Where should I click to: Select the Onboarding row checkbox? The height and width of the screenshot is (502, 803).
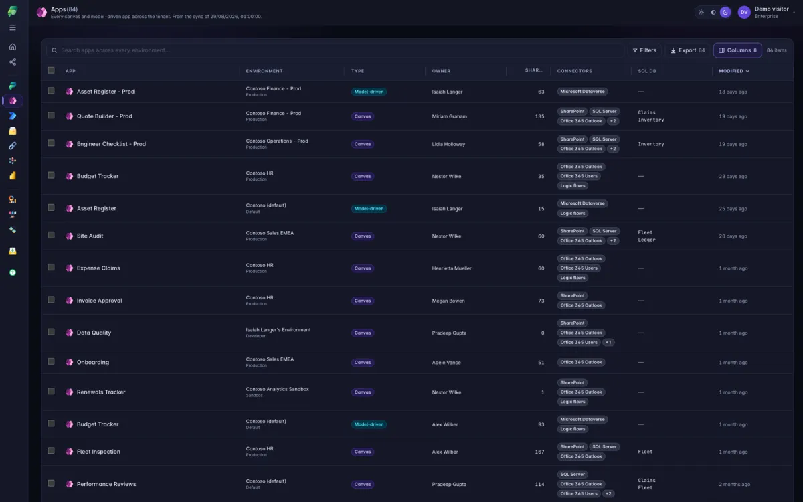click(x=51, y=362)
